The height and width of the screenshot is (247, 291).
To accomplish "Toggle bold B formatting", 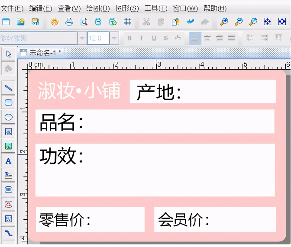I will 130,38.
